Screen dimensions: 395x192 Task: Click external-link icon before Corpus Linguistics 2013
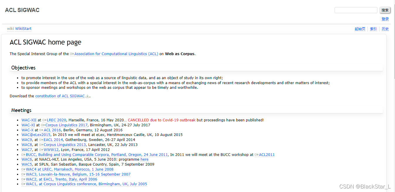(41, 145)
